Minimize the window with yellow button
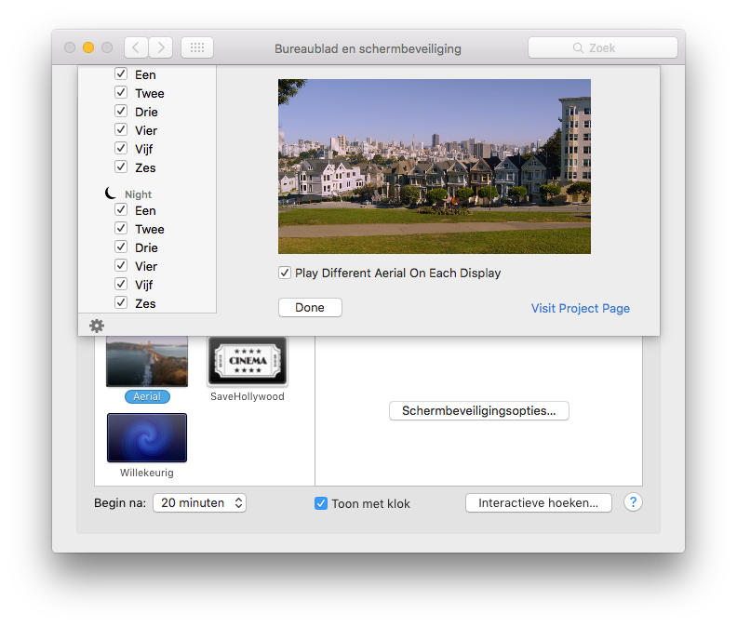The width and height of the screenshot is (737, 627). click(x=88, y=47)
